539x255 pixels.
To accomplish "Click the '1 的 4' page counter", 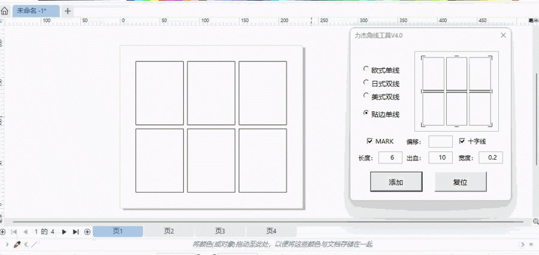I will pyautogui.click(x=44, y=232).
